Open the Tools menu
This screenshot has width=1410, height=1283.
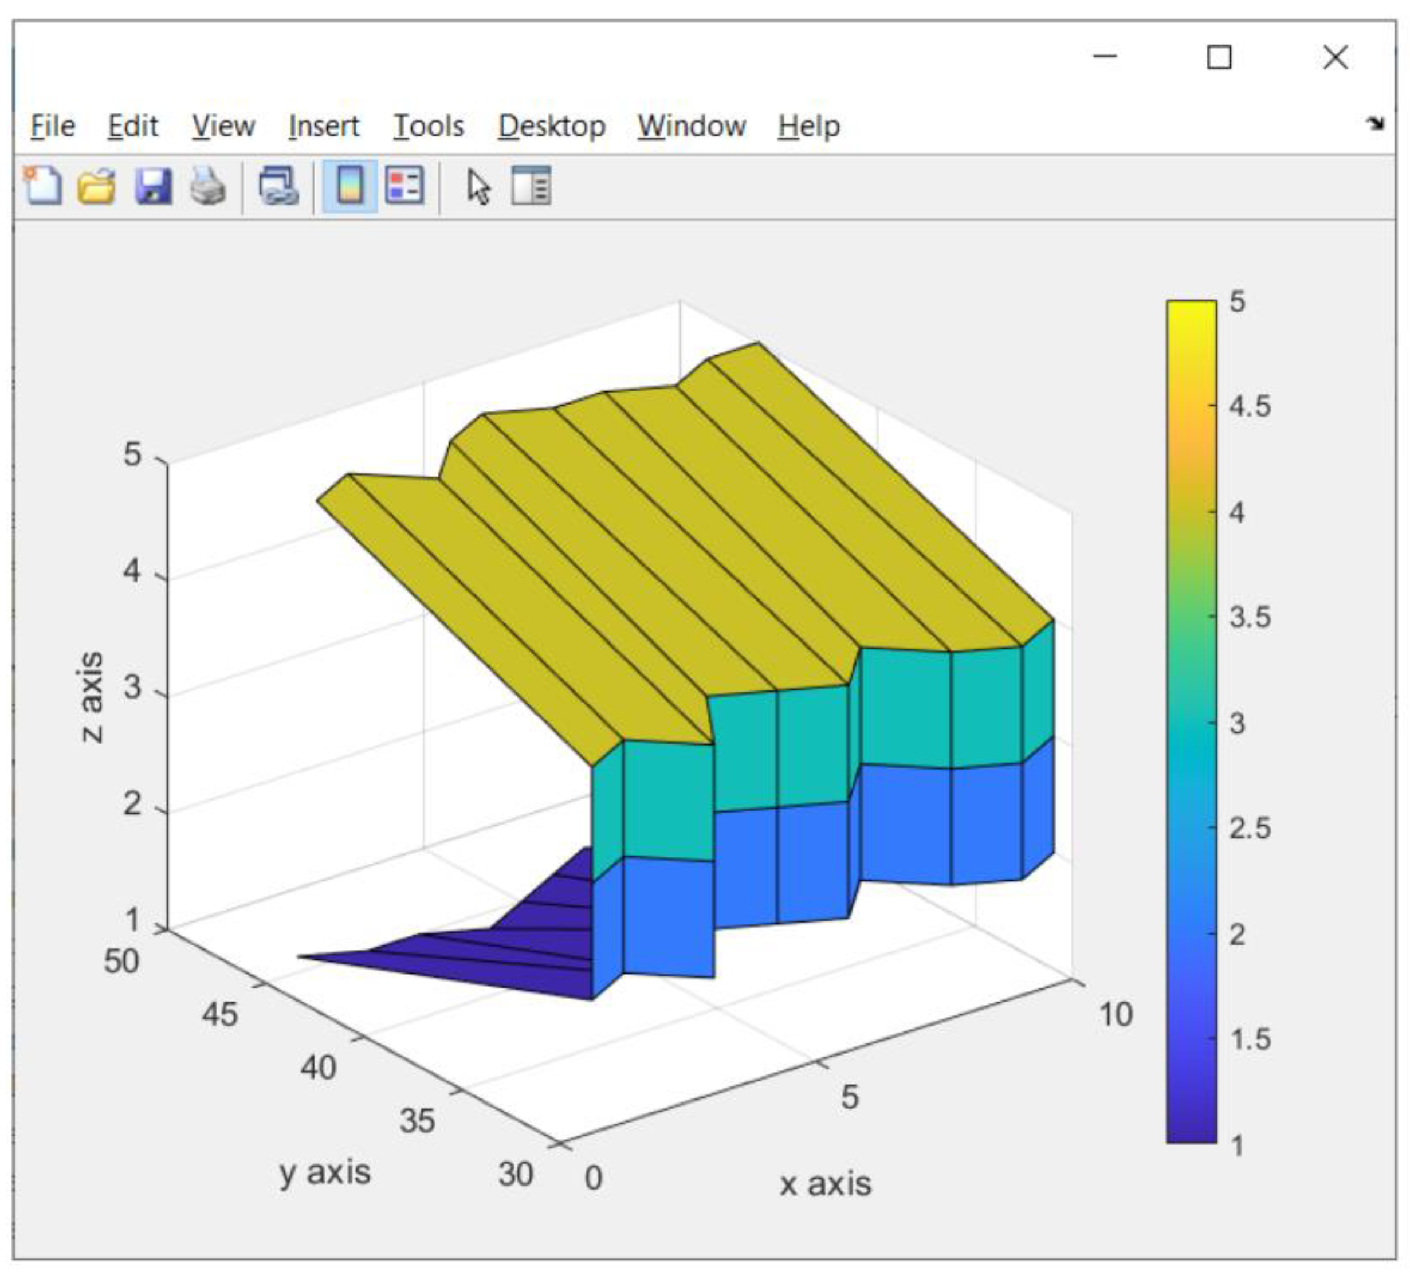tap(428, 127)
